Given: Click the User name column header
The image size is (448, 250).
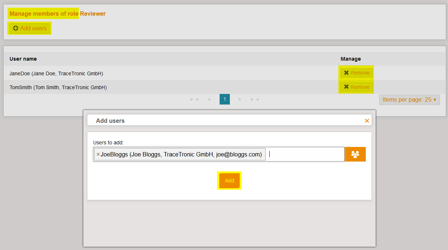Looking at the screenshot, I should (23, 59).
